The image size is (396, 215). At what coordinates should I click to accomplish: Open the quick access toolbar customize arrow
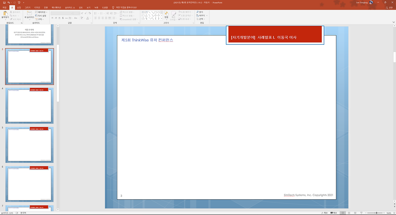tap(24, 2)
